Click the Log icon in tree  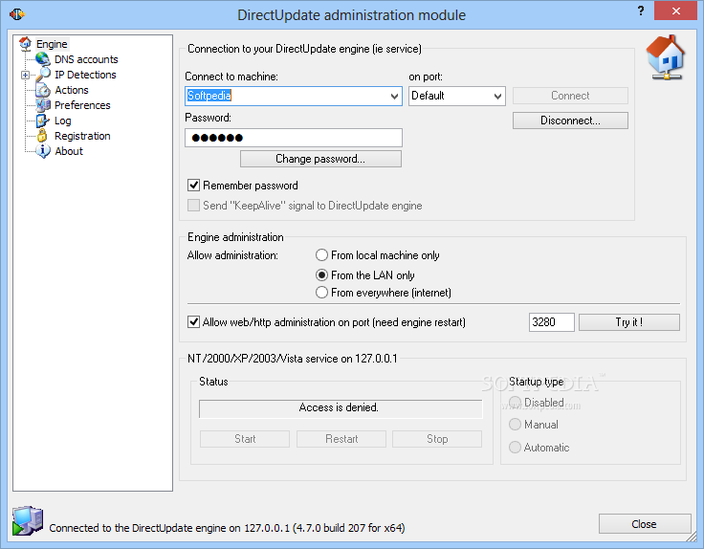click(43, 121)
